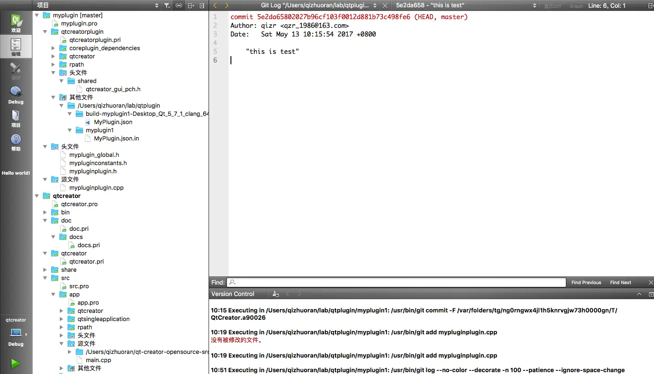Image resolution: width=654 pixels, height=374 pixels.
Task: Select app.pro file
Action: click(x=88, y=302)
